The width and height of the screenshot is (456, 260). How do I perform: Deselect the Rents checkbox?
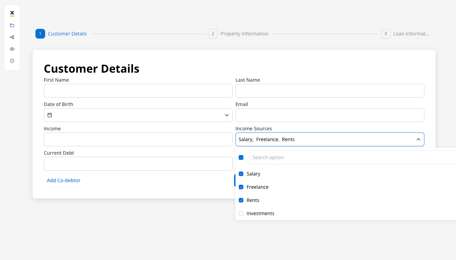click(x=241, y=200)
